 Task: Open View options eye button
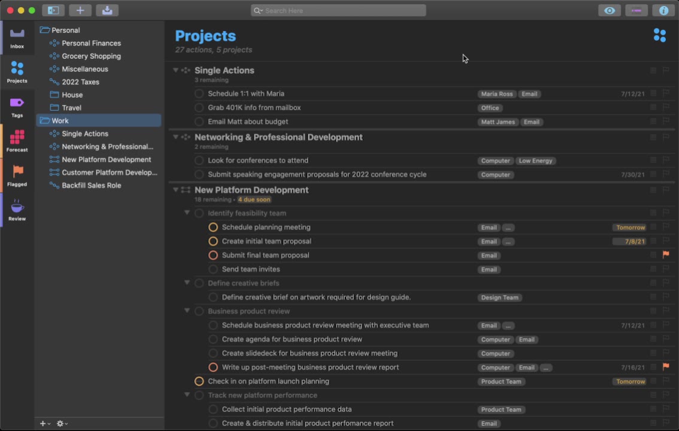click(x=610, y=10)
